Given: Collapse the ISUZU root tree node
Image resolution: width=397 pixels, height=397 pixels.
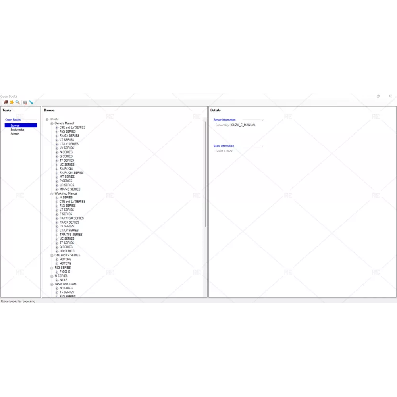Looking at the screenshot, I should [47, 119].
